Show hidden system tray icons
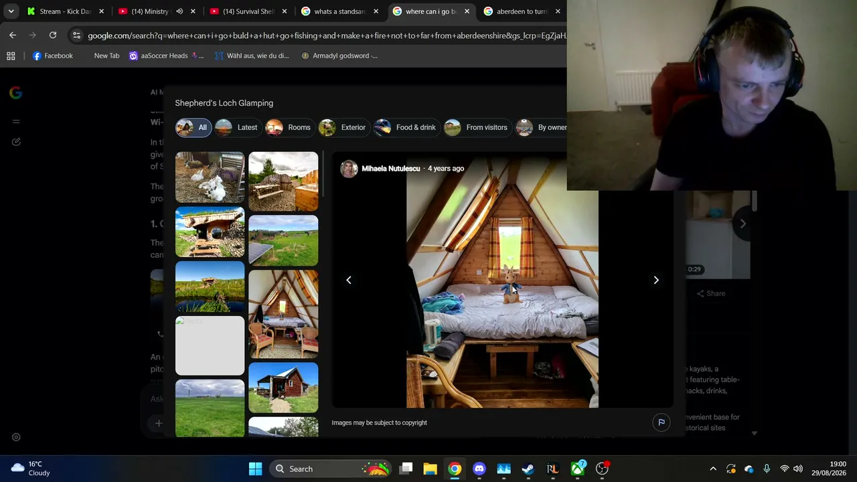This screenshot has width=857, height=482. [x=713, y=469]
